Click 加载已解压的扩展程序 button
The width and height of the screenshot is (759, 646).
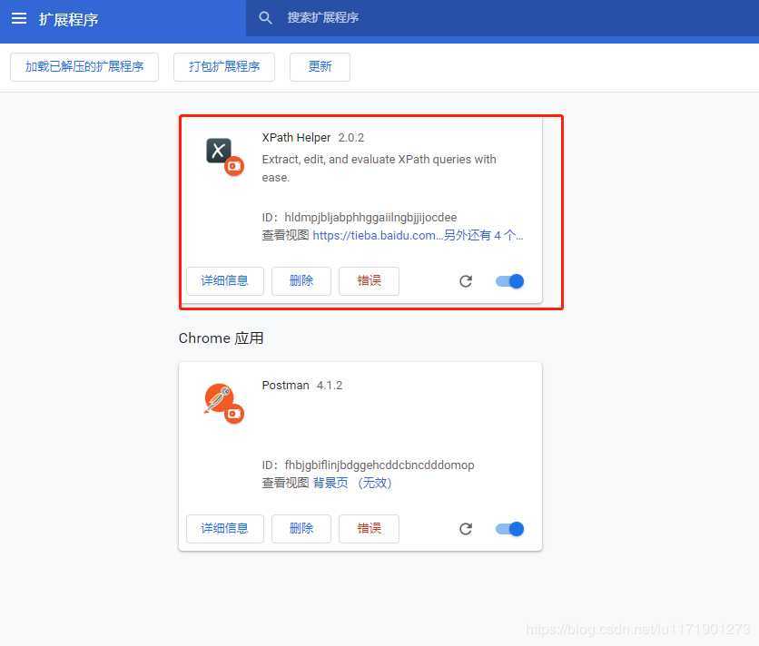pos(84,67)
